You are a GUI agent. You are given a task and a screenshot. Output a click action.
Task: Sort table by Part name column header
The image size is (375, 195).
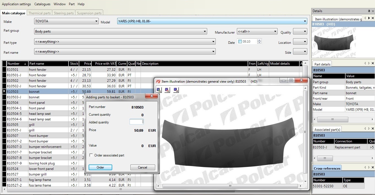click(48, 64)
